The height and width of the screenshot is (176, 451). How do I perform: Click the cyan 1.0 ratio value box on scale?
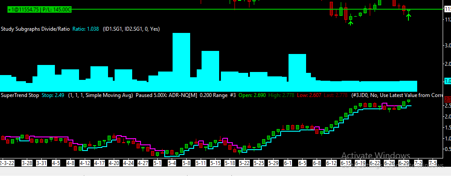(447, 81)
